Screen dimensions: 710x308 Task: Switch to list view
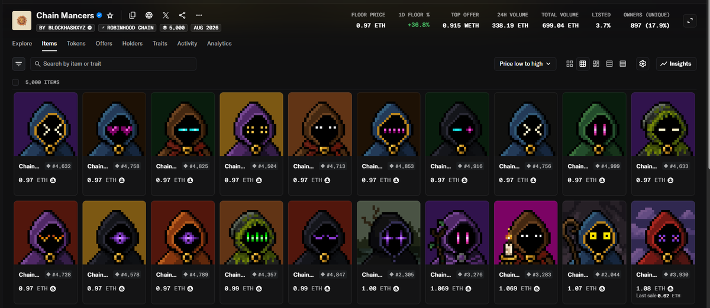[x=610, y=64]
